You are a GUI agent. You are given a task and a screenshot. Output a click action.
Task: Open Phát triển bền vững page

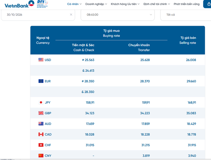click(187, 4)
